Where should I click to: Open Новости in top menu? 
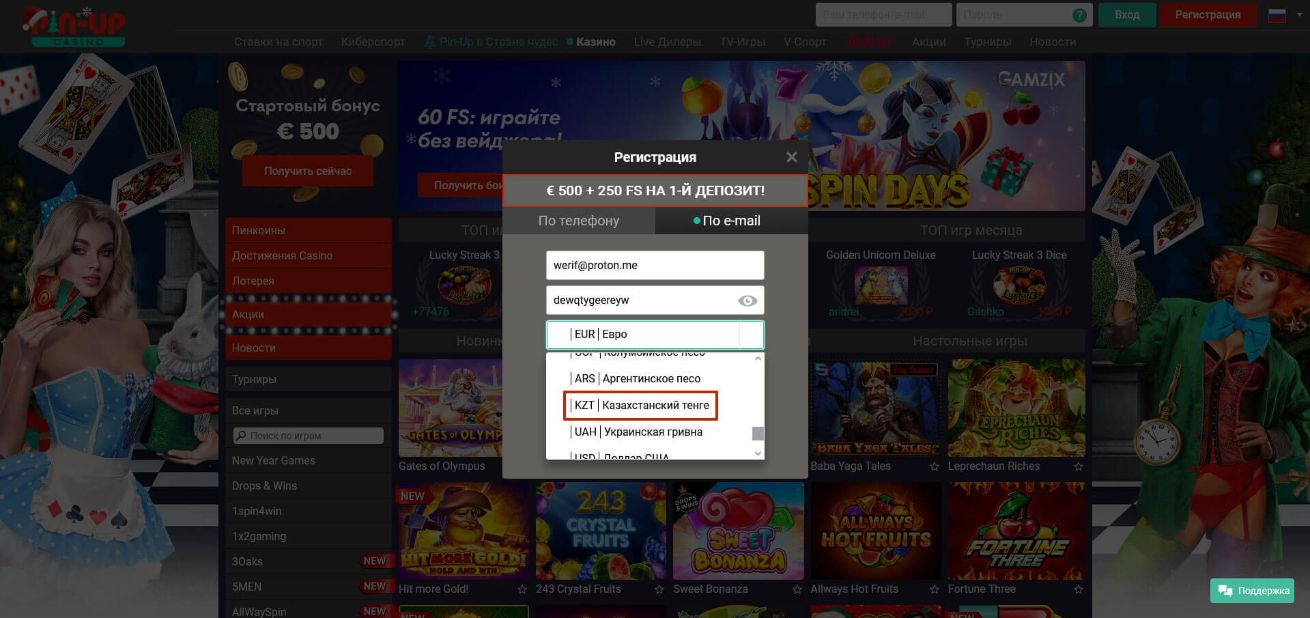[1053, 42]
